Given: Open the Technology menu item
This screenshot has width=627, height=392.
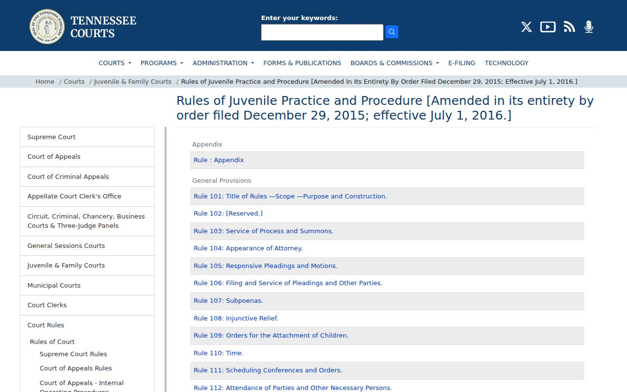Looking at the screenshot, I should pos(506,63).
